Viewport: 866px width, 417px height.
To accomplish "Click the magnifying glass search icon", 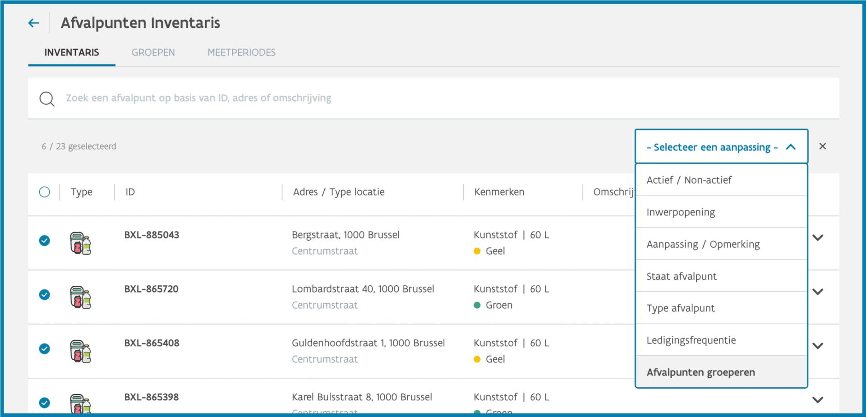I will (x=47, y=99).
